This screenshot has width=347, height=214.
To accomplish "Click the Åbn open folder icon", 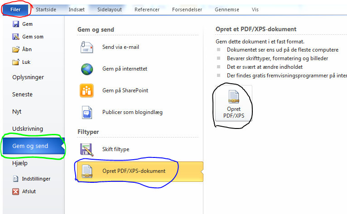I will point(16,49).
